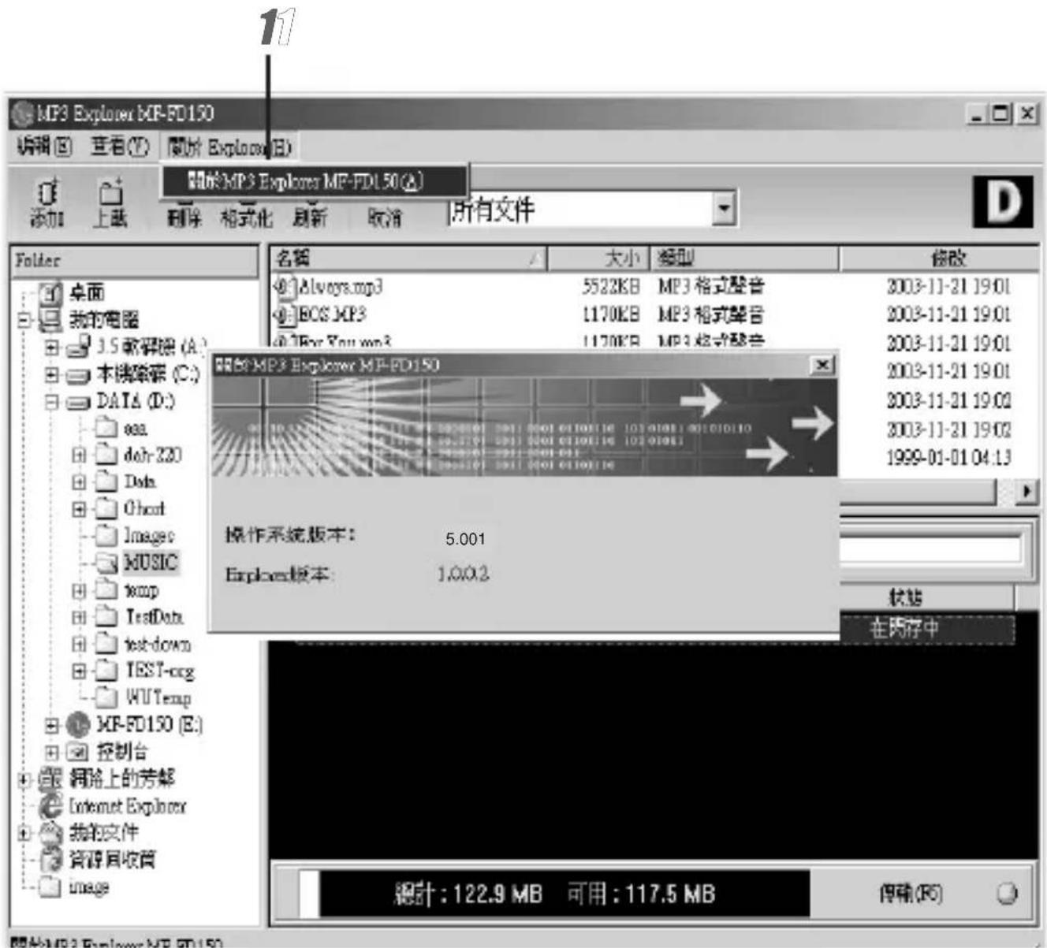Click the 5522KB size cell

click(x=610, y=286)
